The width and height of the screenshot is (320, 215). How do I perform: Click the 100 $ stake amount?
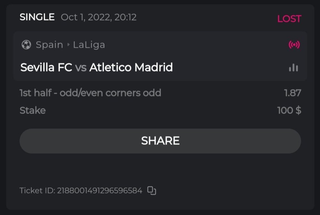click(x=289, y=111)
